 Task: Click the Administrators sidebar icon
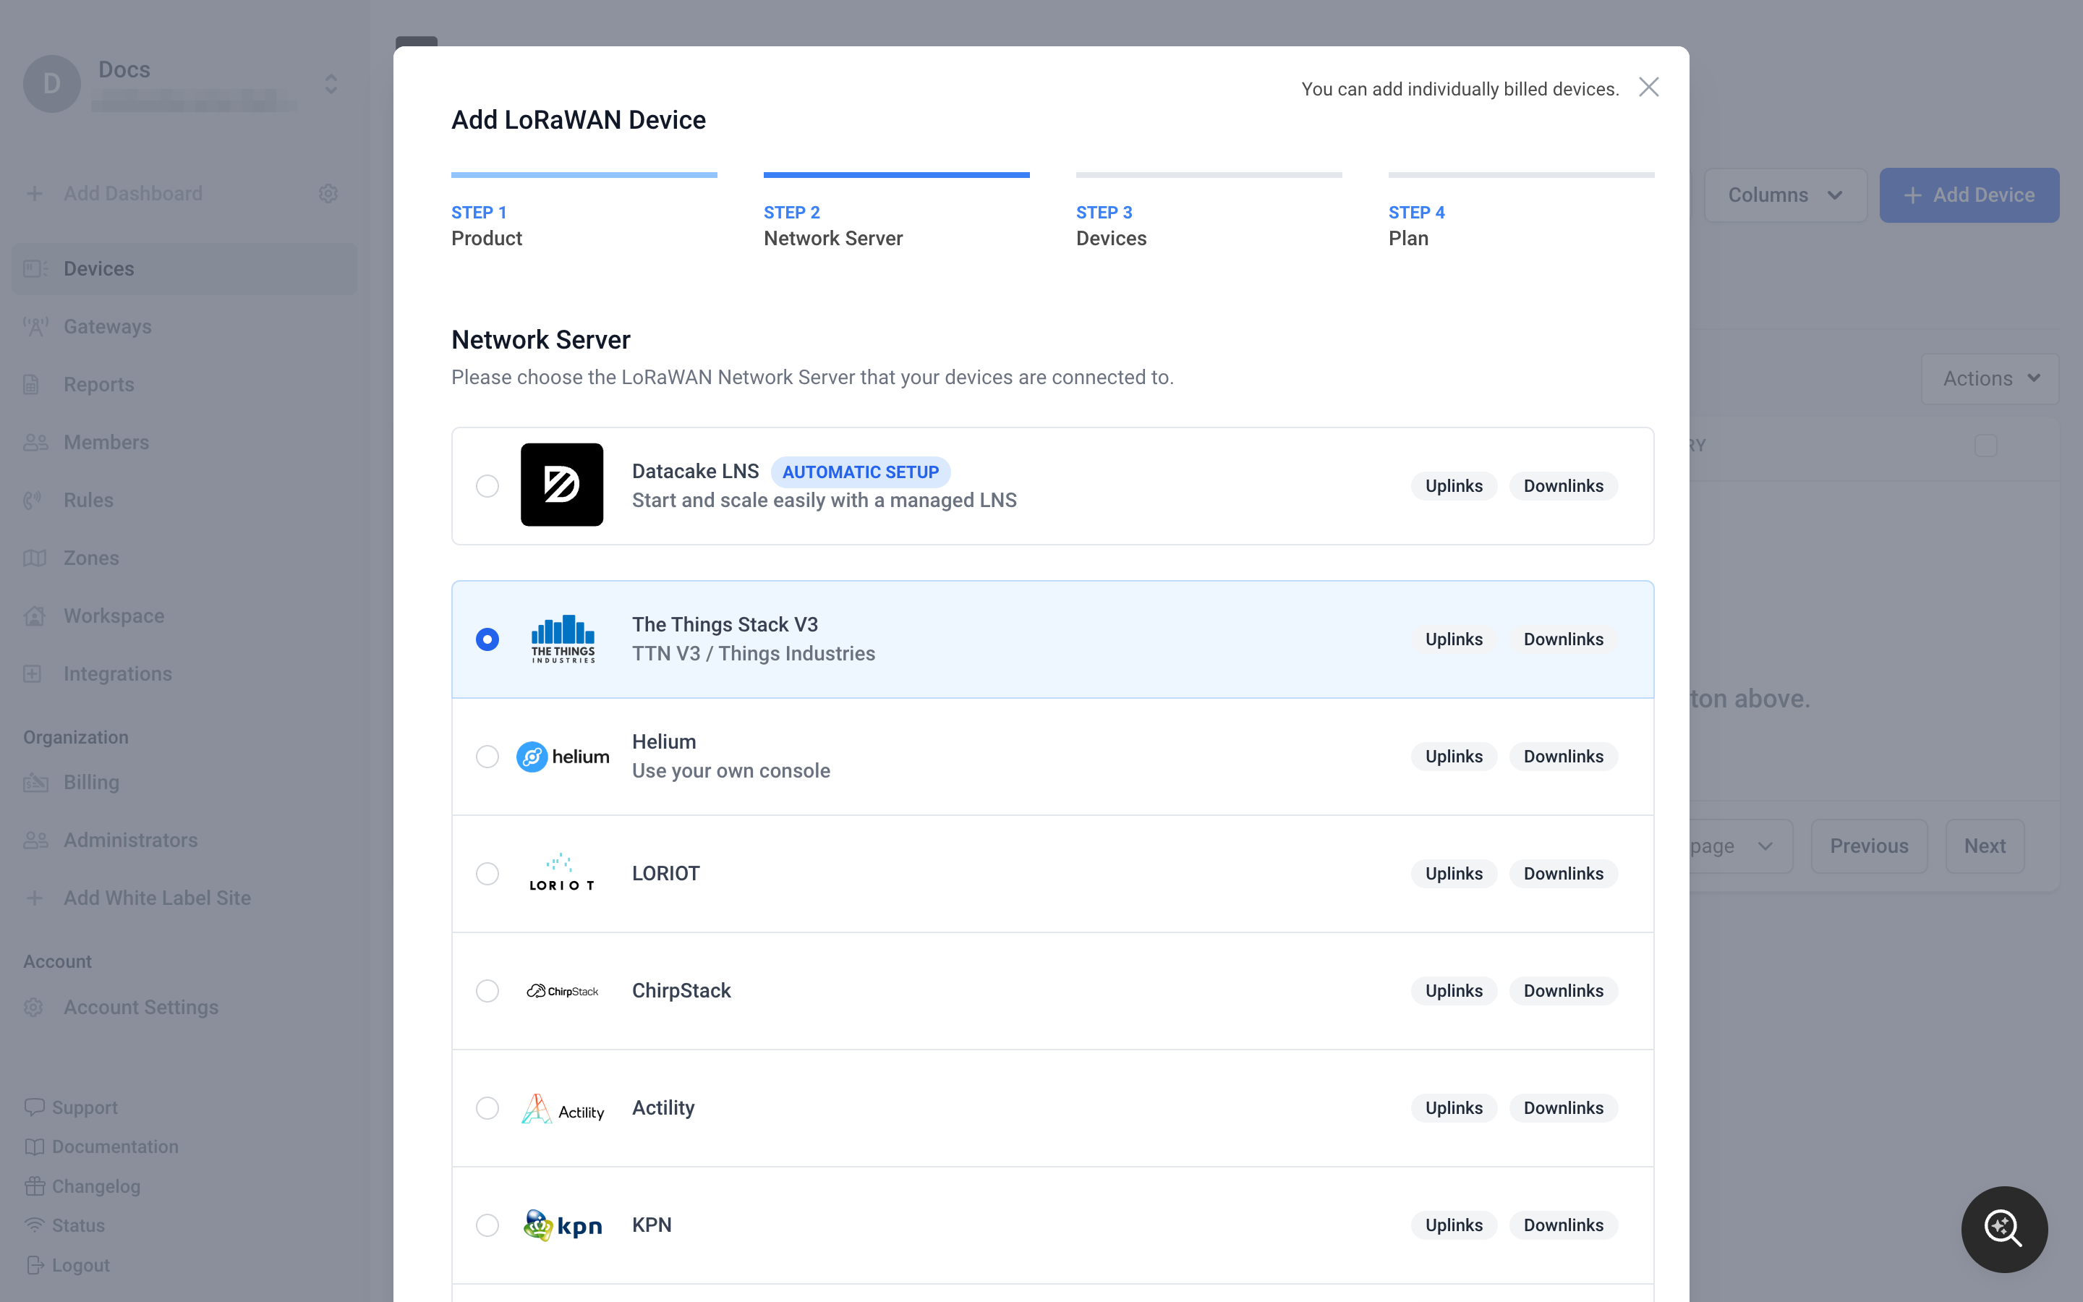coord(35,840)
